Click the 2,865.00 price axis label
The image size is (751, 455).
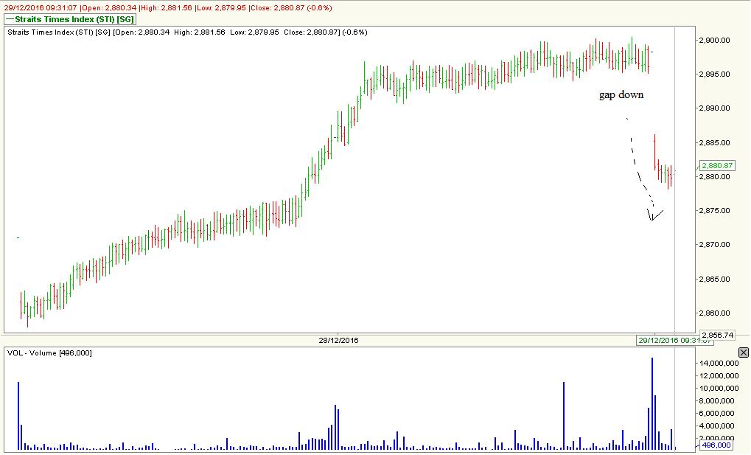(715, 279)
